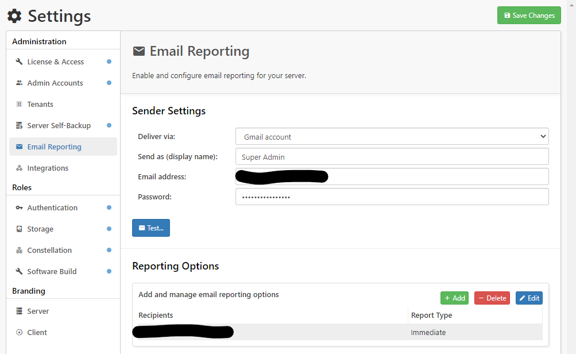Open the Client branding section
Image resolution: width=576 pixels, height=354 pixels.
pyautogui.click(x=37, y=333)
